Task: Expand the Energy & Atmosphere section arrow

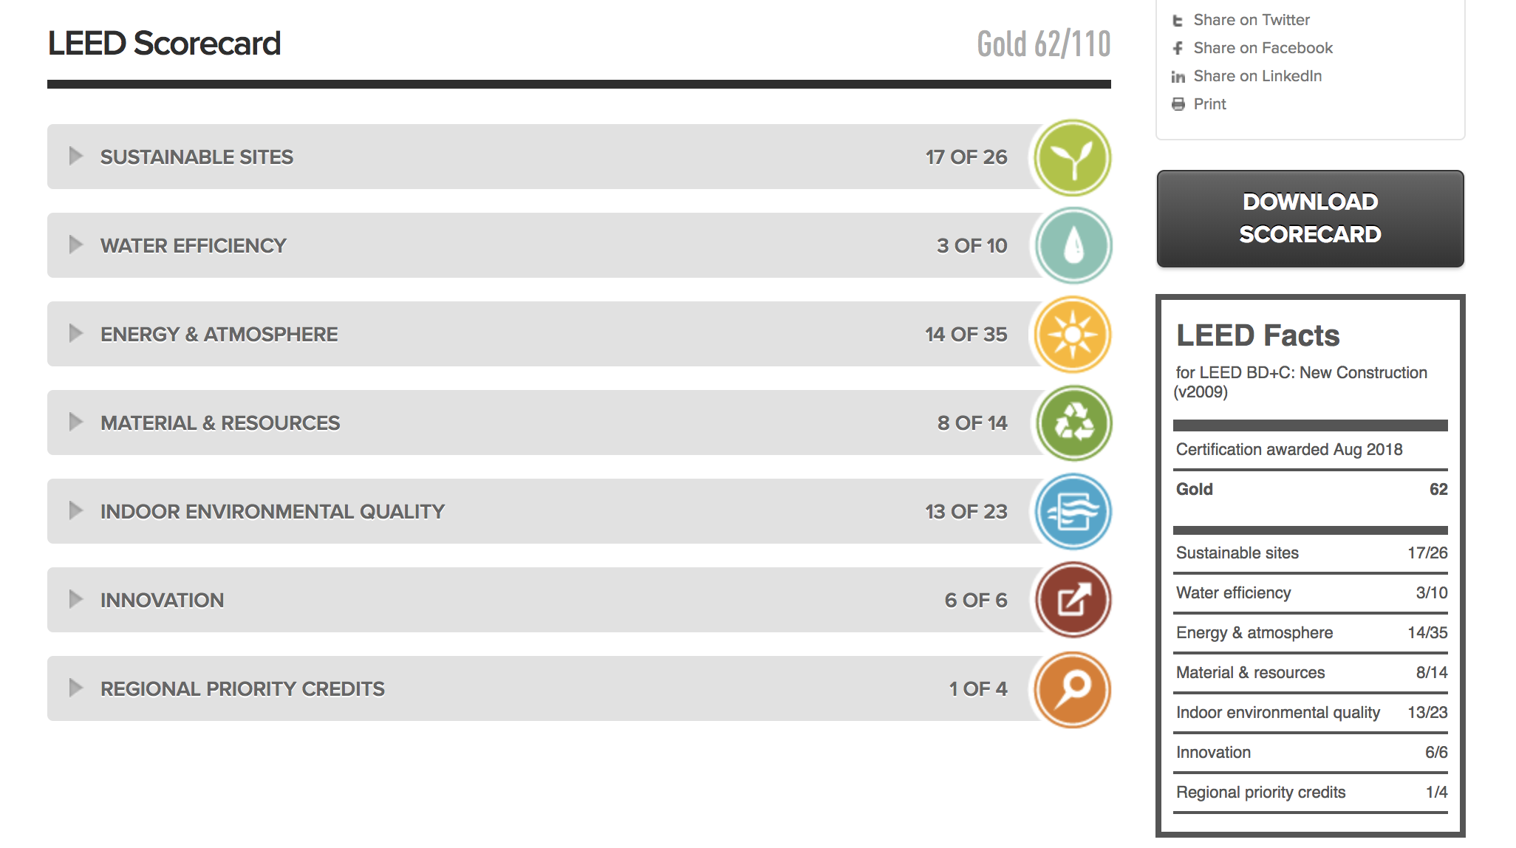Action: click(x=75, y=333)
